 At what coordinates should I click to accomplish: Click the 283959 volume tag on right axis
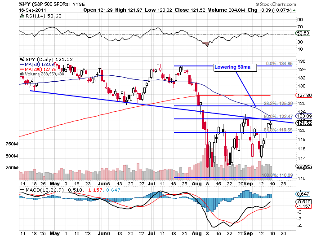coord(304,166)
